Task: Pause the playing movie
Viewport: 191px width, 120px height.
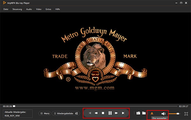Action: point(110,113)
